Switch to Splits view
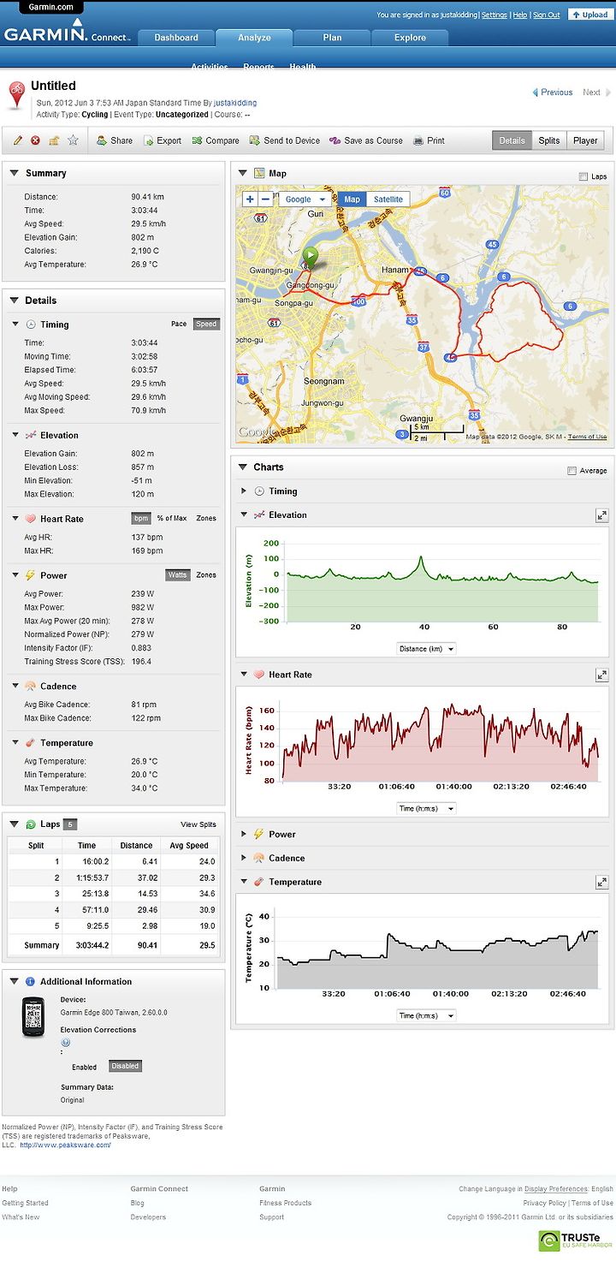This screenshot has width=616, height=1273. [549, 141]
